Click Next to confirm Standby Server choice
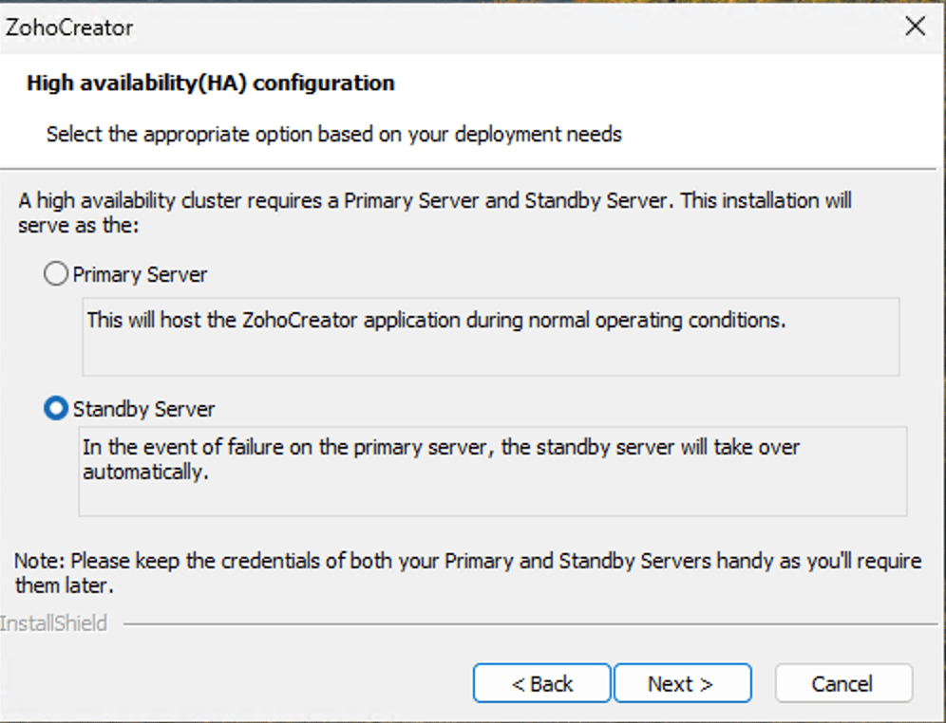 682,682
